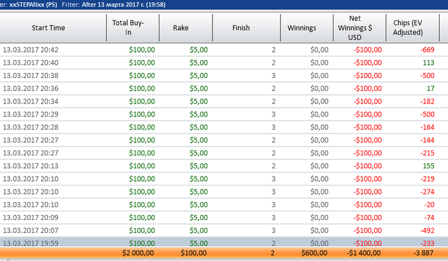Sort by Rake column header
Screen dimensions: 448x261
tap(186, 28)
